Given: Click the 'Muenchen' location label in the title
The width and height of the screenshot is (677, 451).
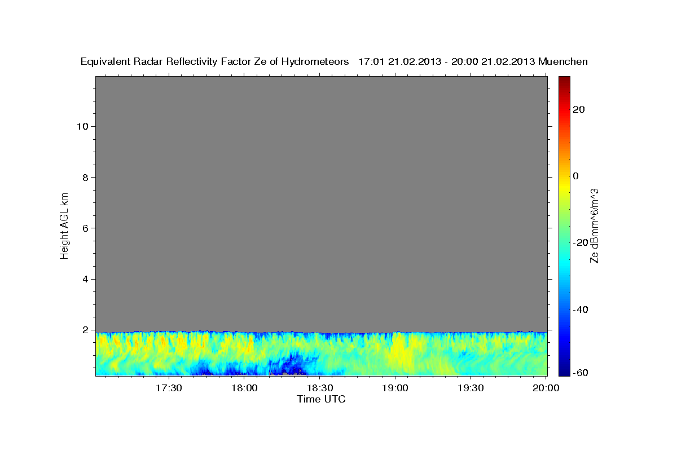Looking at the screenshot, I should (563, 61).
